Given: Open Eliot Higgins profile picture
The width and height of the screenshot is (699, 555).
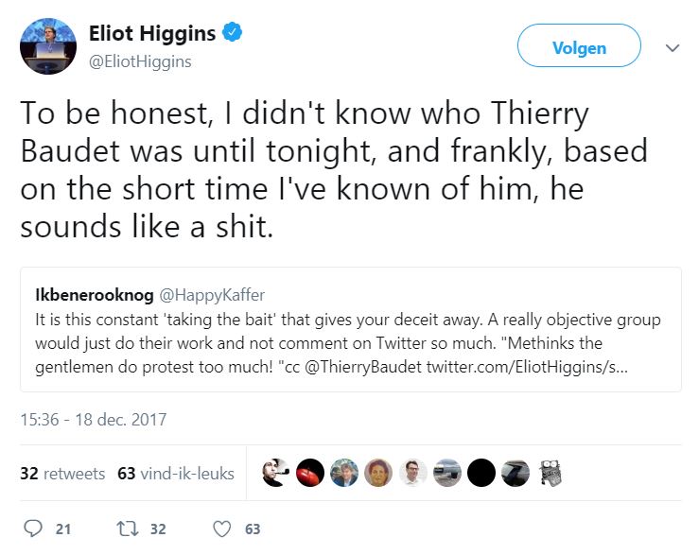Looking at the screenshot, I should click(x=48, y=46).
